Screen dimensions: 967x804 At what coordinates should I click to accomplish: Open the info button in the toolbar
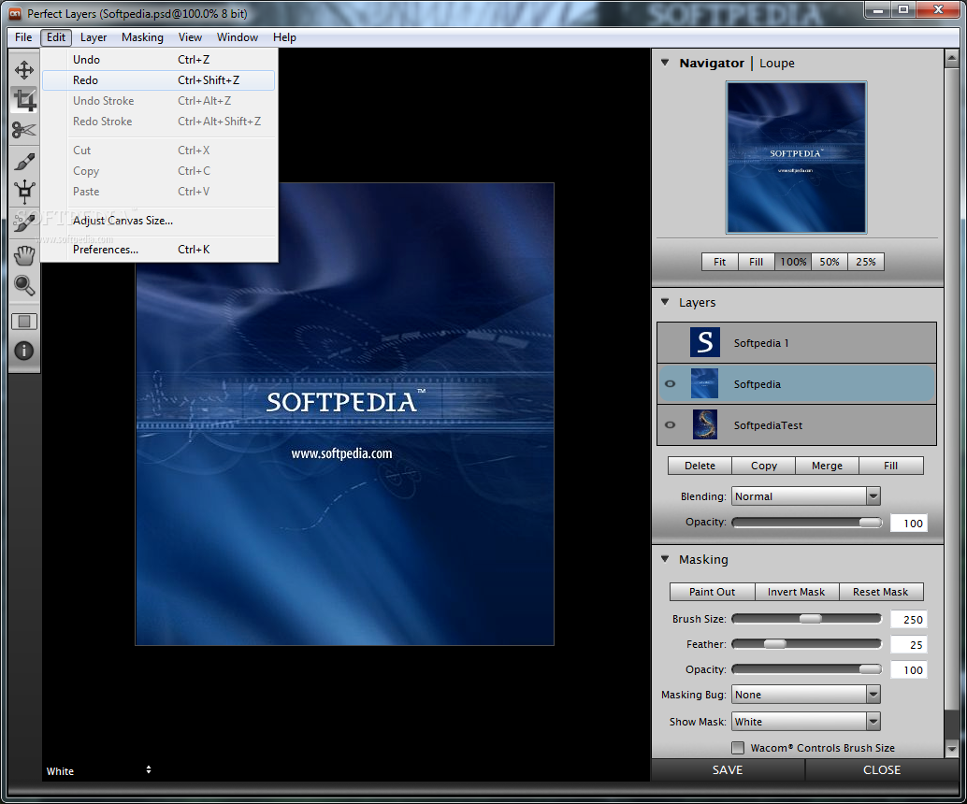coord(24,351)
